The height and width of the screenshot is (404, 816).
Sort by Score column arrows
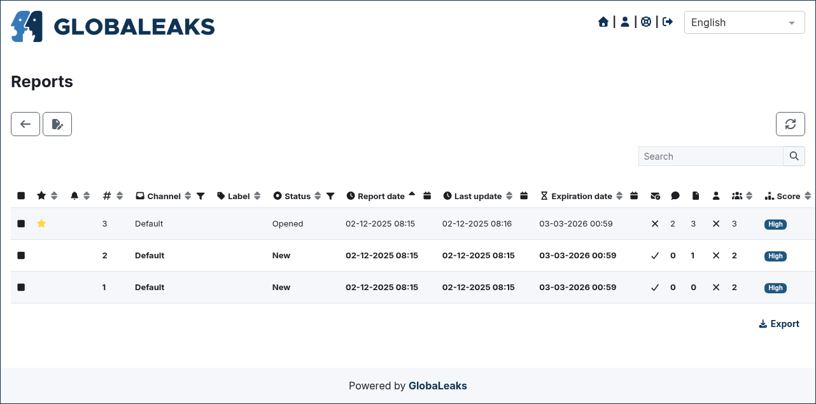click(808, 196)
